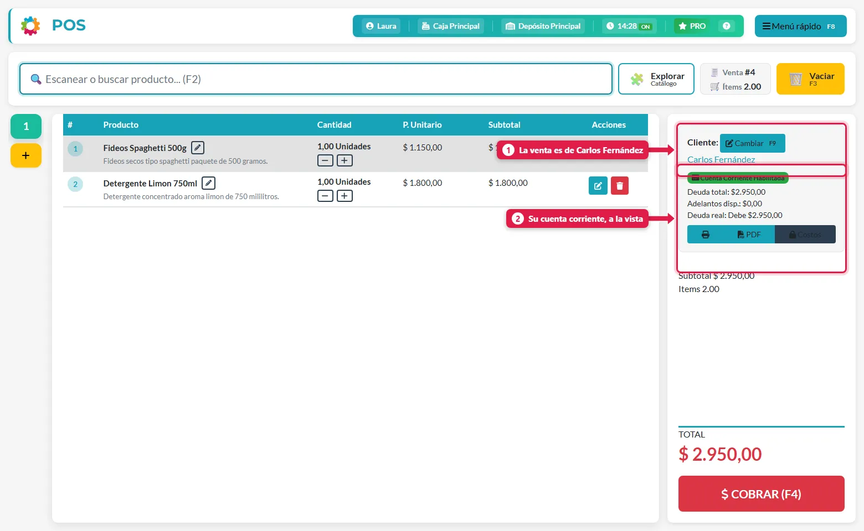The width and height of the screenshot is (864, 531).
Task: Click the Venta #4 summary box
Action: click(x=736, y=79)
